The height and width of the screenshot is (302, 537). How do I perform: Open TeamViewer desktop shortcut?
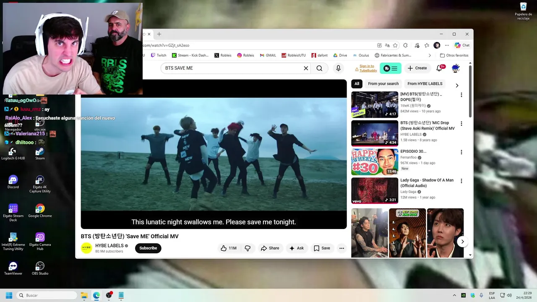[13, 268]
